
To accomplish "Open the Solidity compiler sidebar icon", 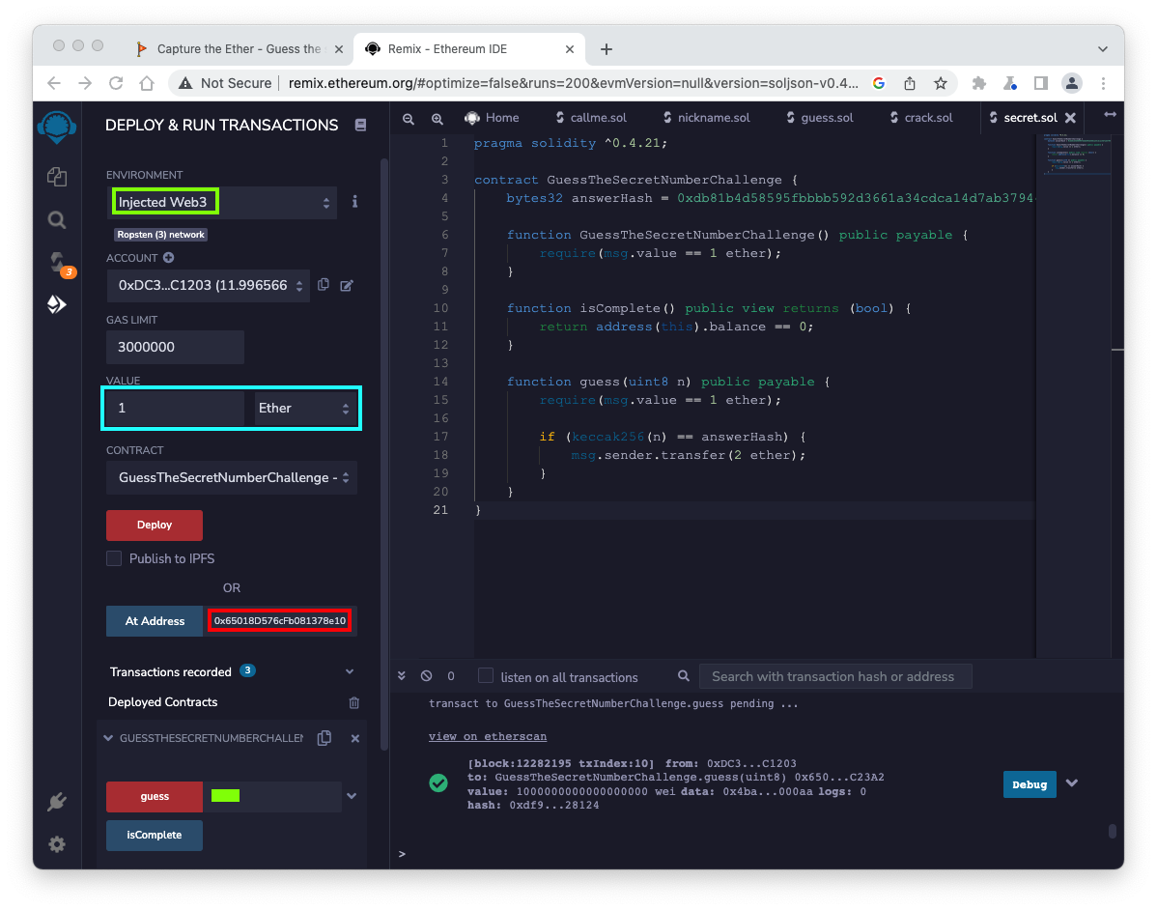I will pyautogui.click(x=57, y=262).
